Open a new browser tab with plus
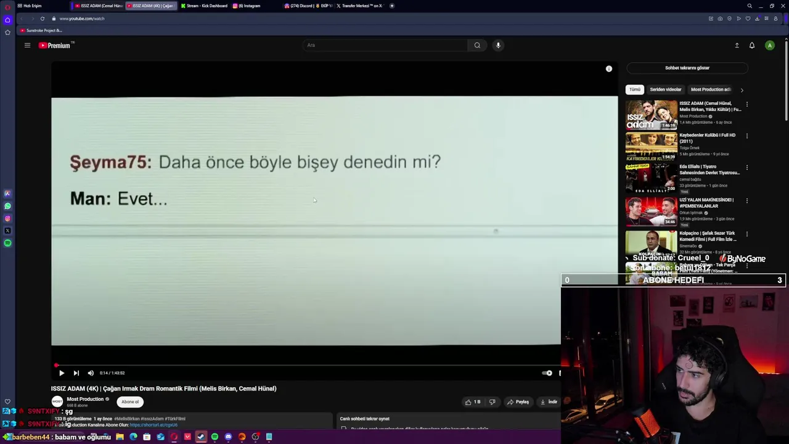The width and height of the screenshot is (789, 444). click(x=391, y=6)
